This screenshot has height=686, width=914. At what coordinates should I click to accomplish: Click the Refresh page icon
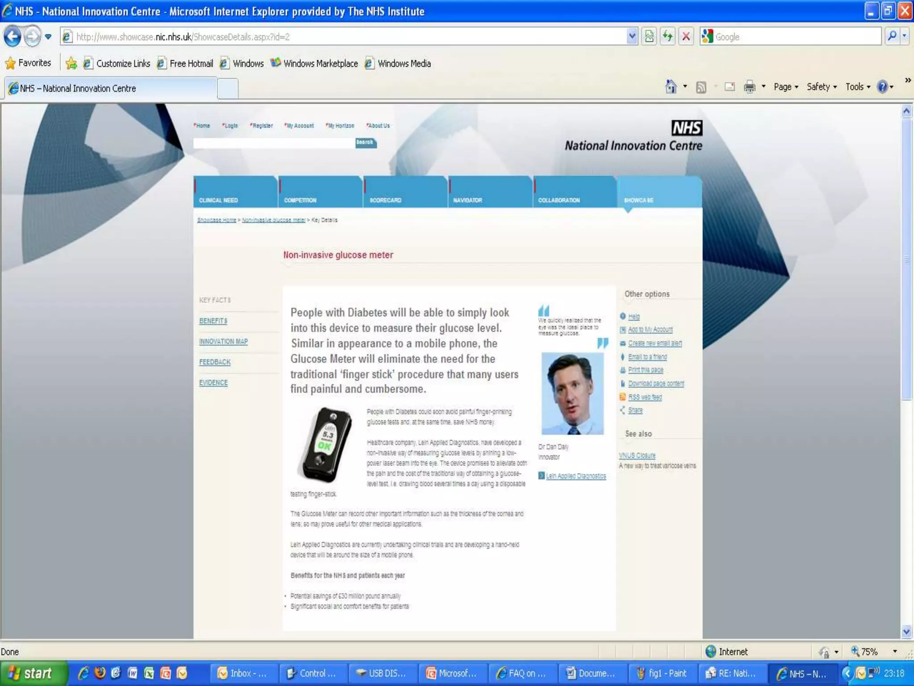pos(667,37)
